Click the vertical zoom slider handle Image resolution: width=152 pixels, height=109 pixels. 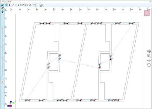coord(2,28)
